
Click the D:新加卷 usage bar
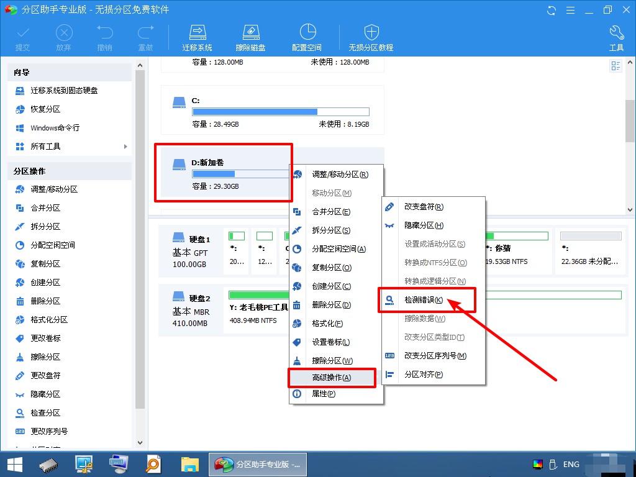[241, 174]
